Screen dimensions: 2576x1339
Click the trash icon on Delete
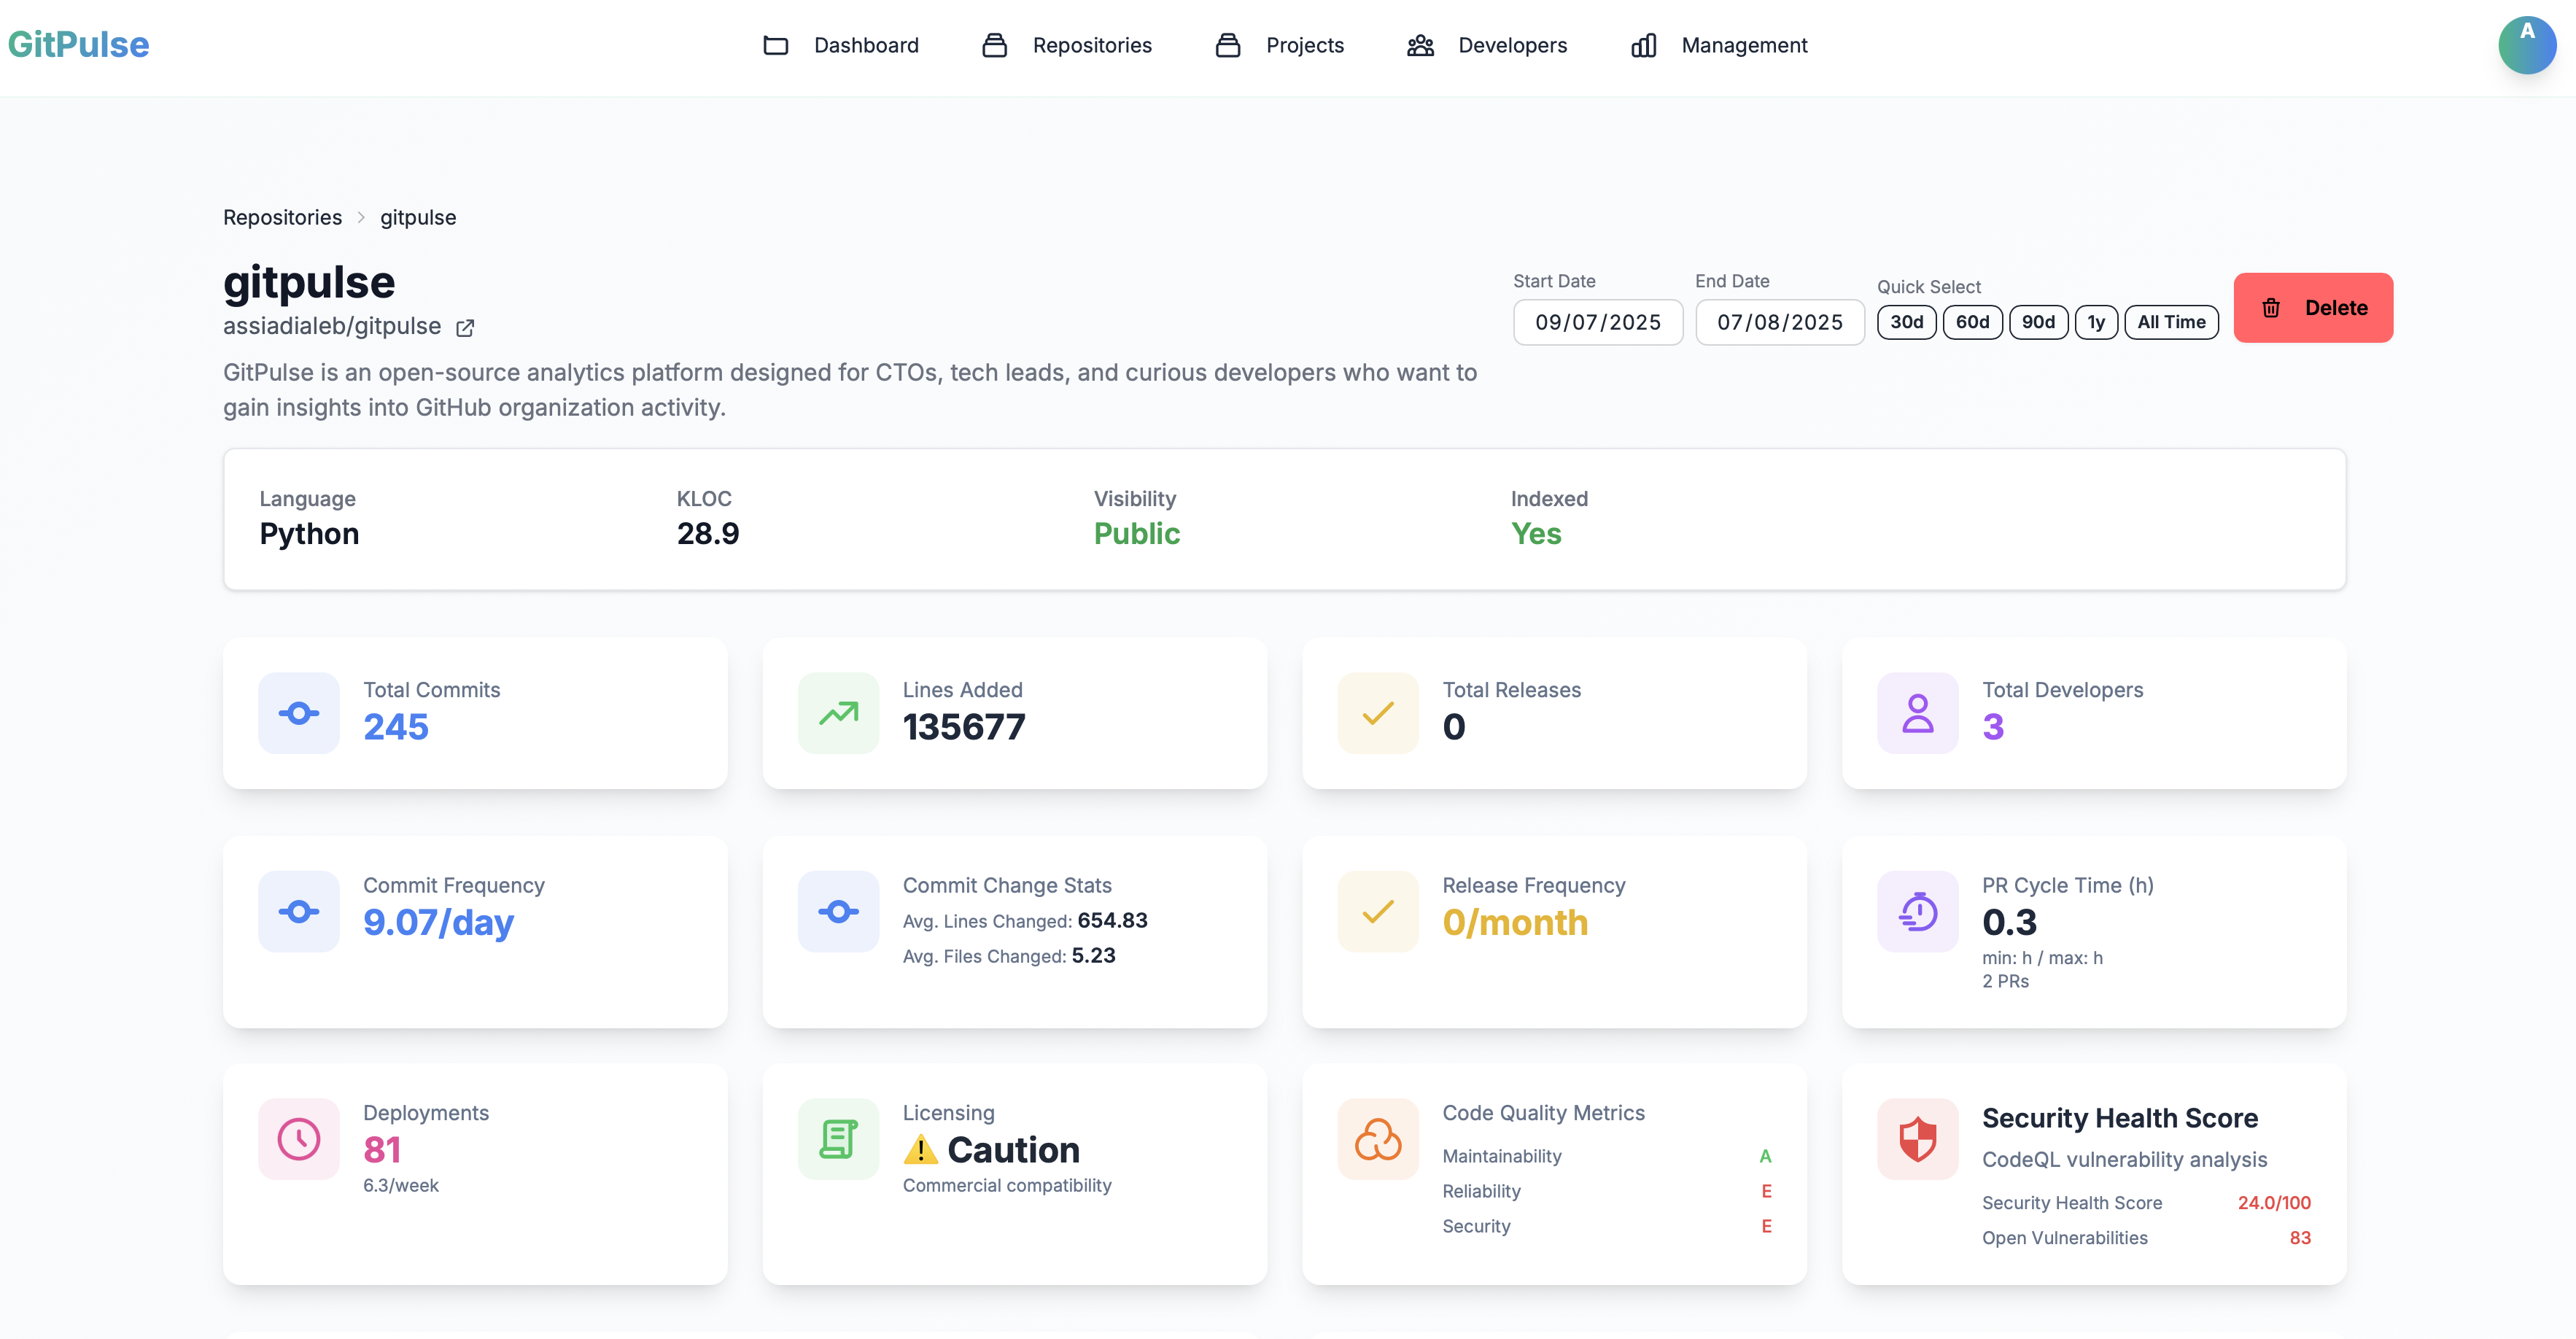click(x=2271, y=308)
